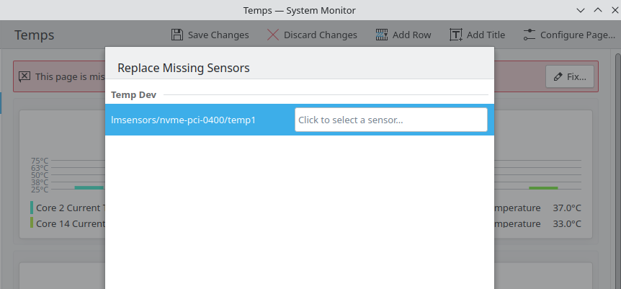
Task: Click the Discard Changes text label
Action: click(320, 35)
